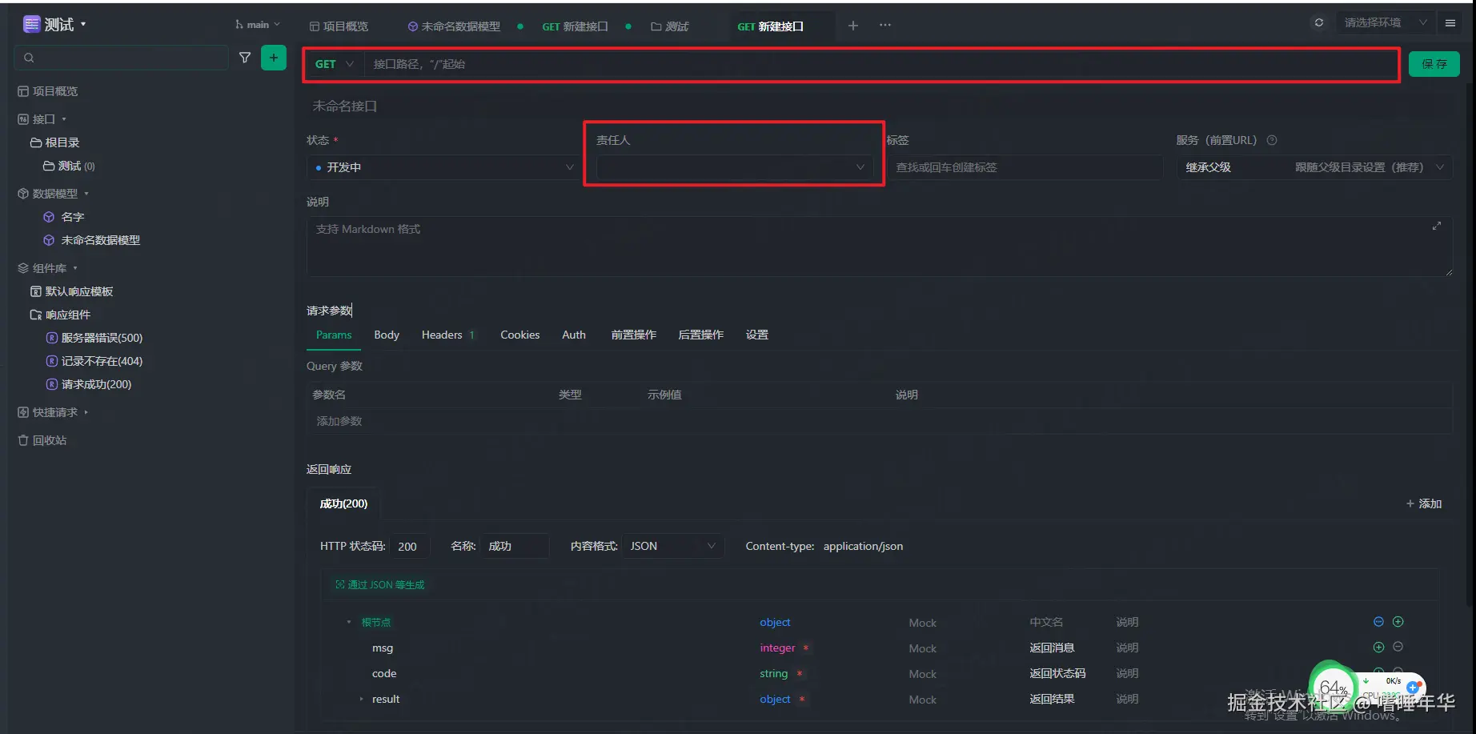This screenshot has height=734, width=1476.
Task: Collapse the 根节点 row triangle
Action: 349,622
